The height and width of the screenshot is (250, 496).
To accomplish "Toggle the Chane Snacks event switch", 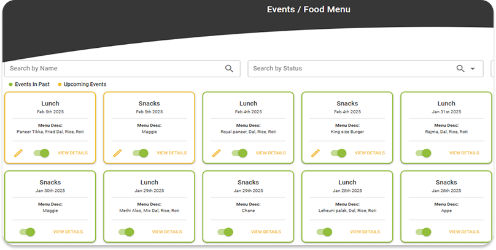I will click(225, 232).
